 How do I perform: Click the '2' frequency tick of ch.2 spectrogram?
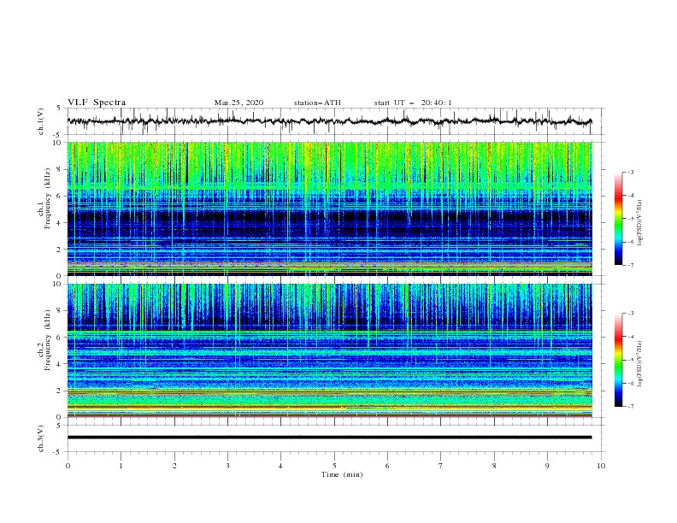click(x=60, y=391)
